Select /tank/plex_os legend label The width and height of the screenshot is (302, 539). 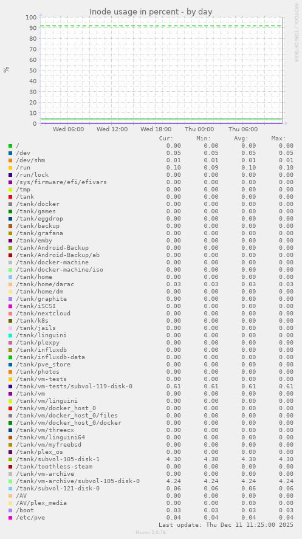click(39, 451)
